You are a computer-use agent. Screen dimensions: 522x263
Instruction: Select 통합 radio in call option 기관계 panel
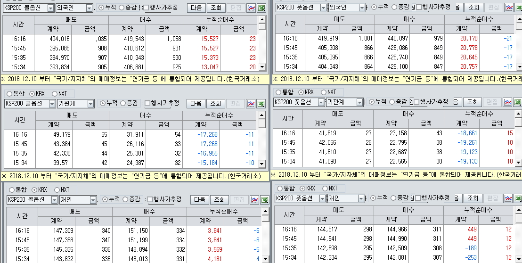coord(9,94)
